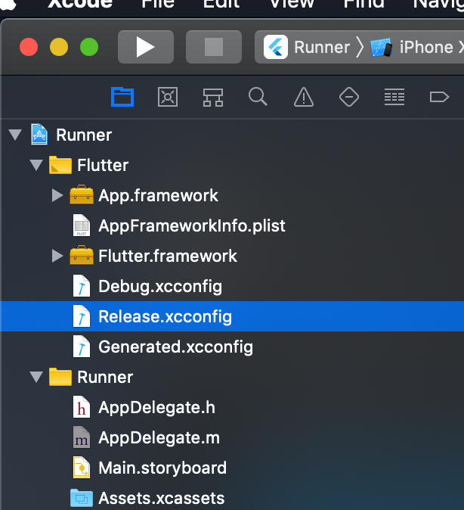Image resolution: width=464 pixels, height=510 pixels.
Task: Collapse the Runner project root
Action: coord(15,135)
